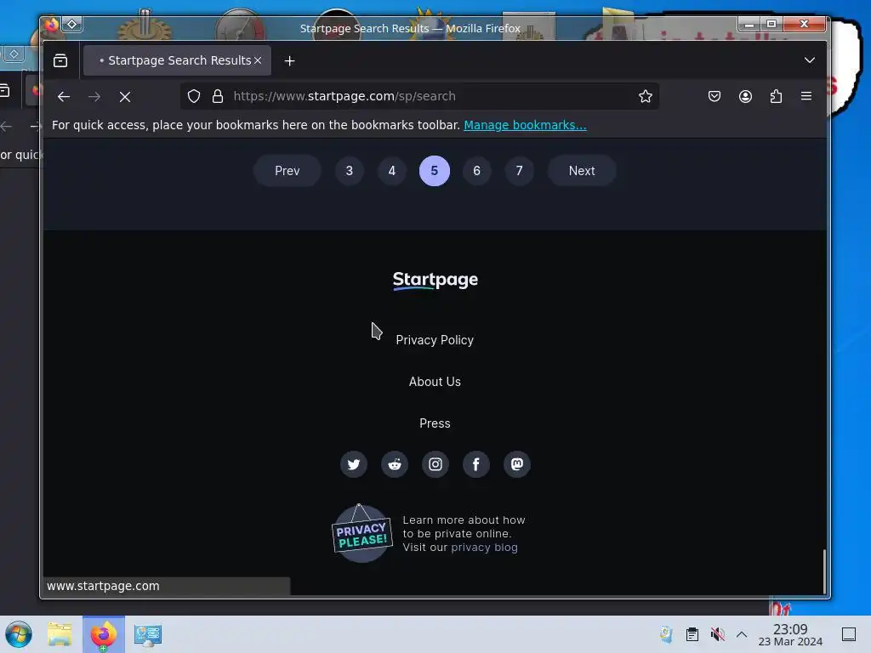This screenshot has width=871, height=653.
Task: Select current results page 5
Action: coord(435,170)
